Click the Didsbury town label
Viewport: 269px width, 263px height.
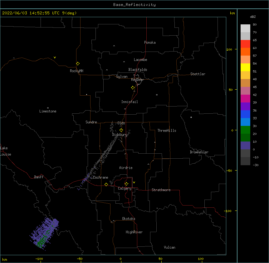120,135
